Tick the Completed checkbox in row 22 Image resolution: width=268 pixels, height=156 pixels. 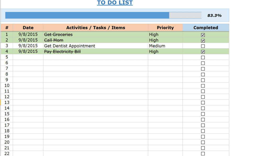tap(203, 154)
